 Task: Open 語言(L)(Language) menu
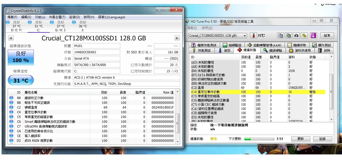pos(112,17)
